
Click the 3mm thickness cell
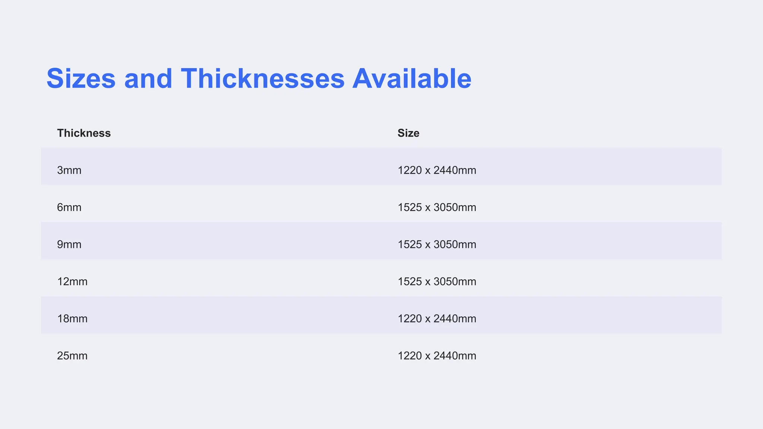[69, 170]
